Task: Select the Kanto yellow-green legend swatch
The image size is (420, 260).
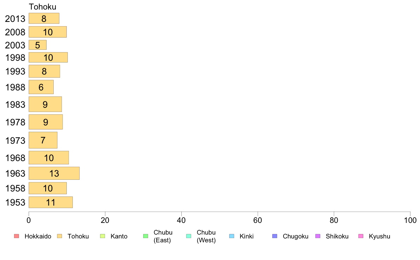Action: click(102, 236)
